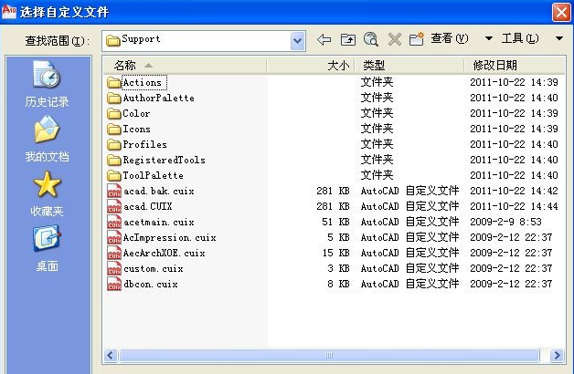Open the 工具(L) tools menu
574x374 pixels.
coord(520,38)
